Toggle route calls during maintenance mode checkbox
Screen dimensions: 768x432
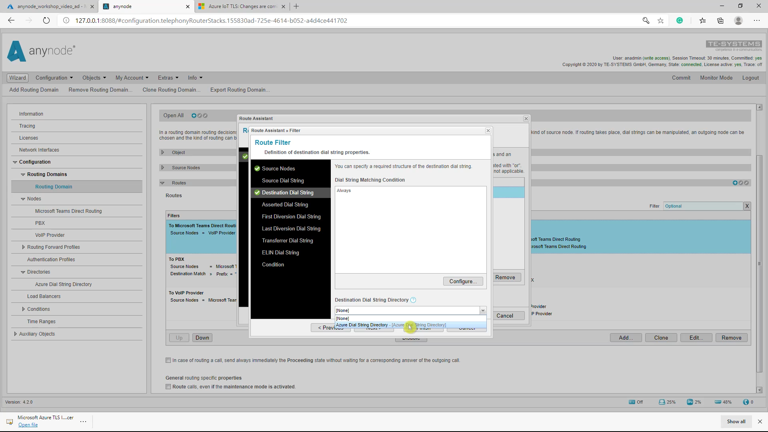coord(168,387)
